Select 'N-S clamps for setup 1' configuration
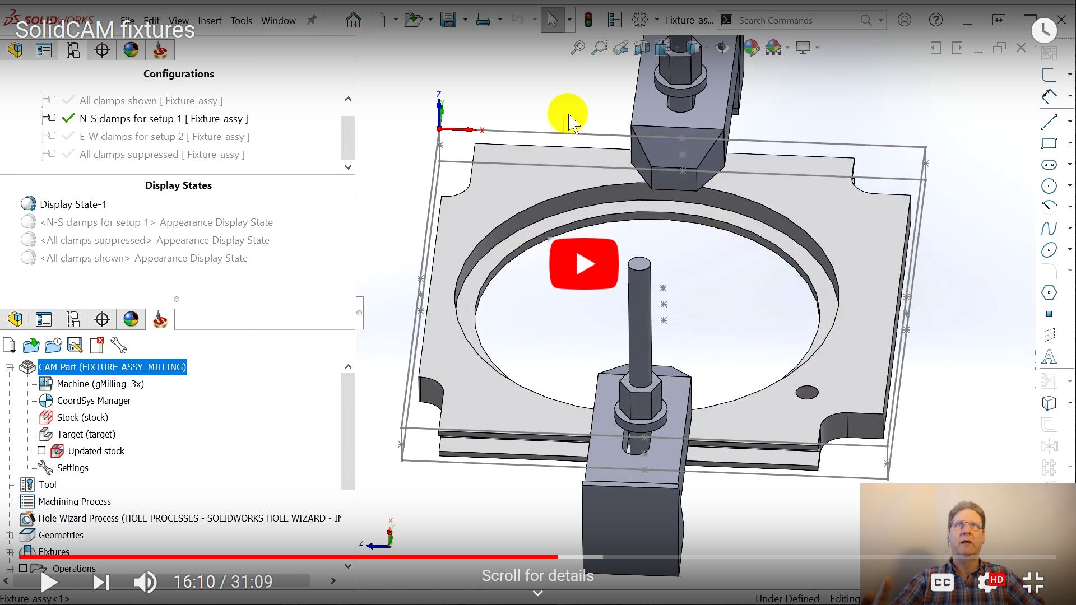 164,119
